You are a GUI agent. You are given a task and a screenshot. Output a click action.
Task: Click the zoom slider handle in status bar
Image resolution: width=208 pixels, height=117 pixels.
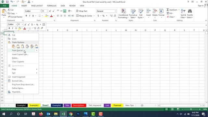[x=191, y=109]
